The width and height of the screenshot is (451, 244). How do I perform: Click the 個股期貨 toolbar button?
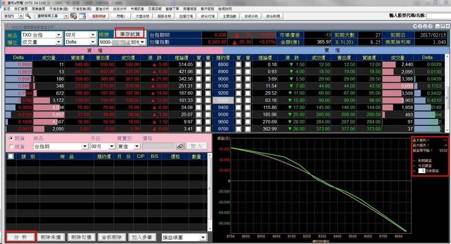(99, 16)
